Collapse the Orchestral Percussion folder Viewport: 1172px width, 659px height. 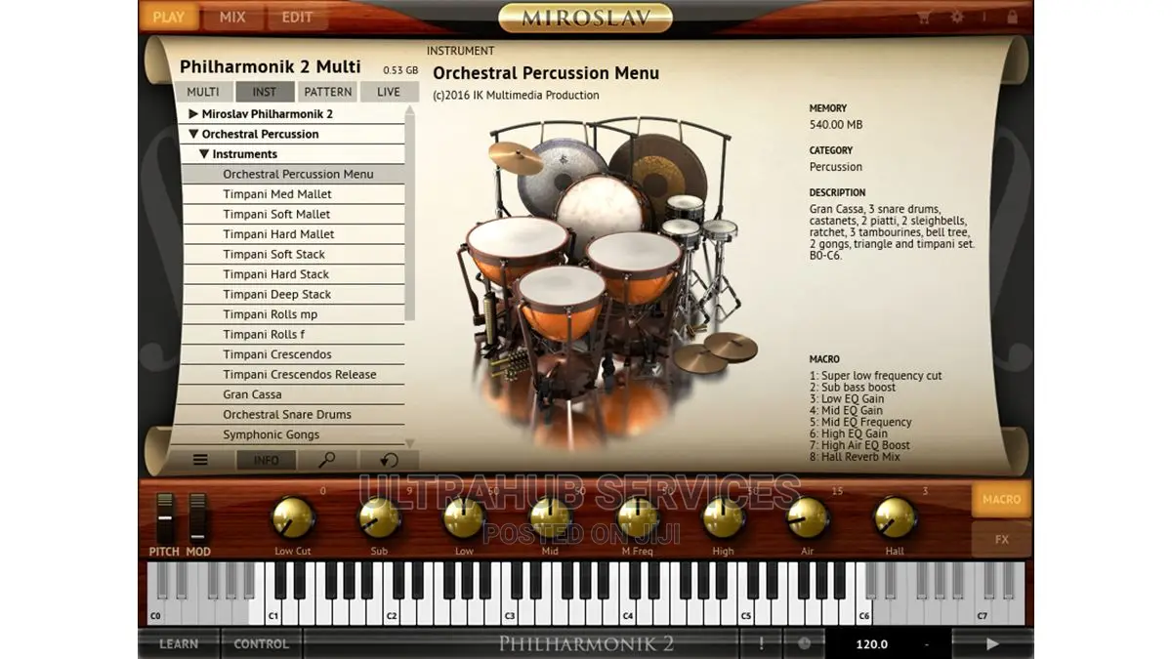click(x=194, y=134)
